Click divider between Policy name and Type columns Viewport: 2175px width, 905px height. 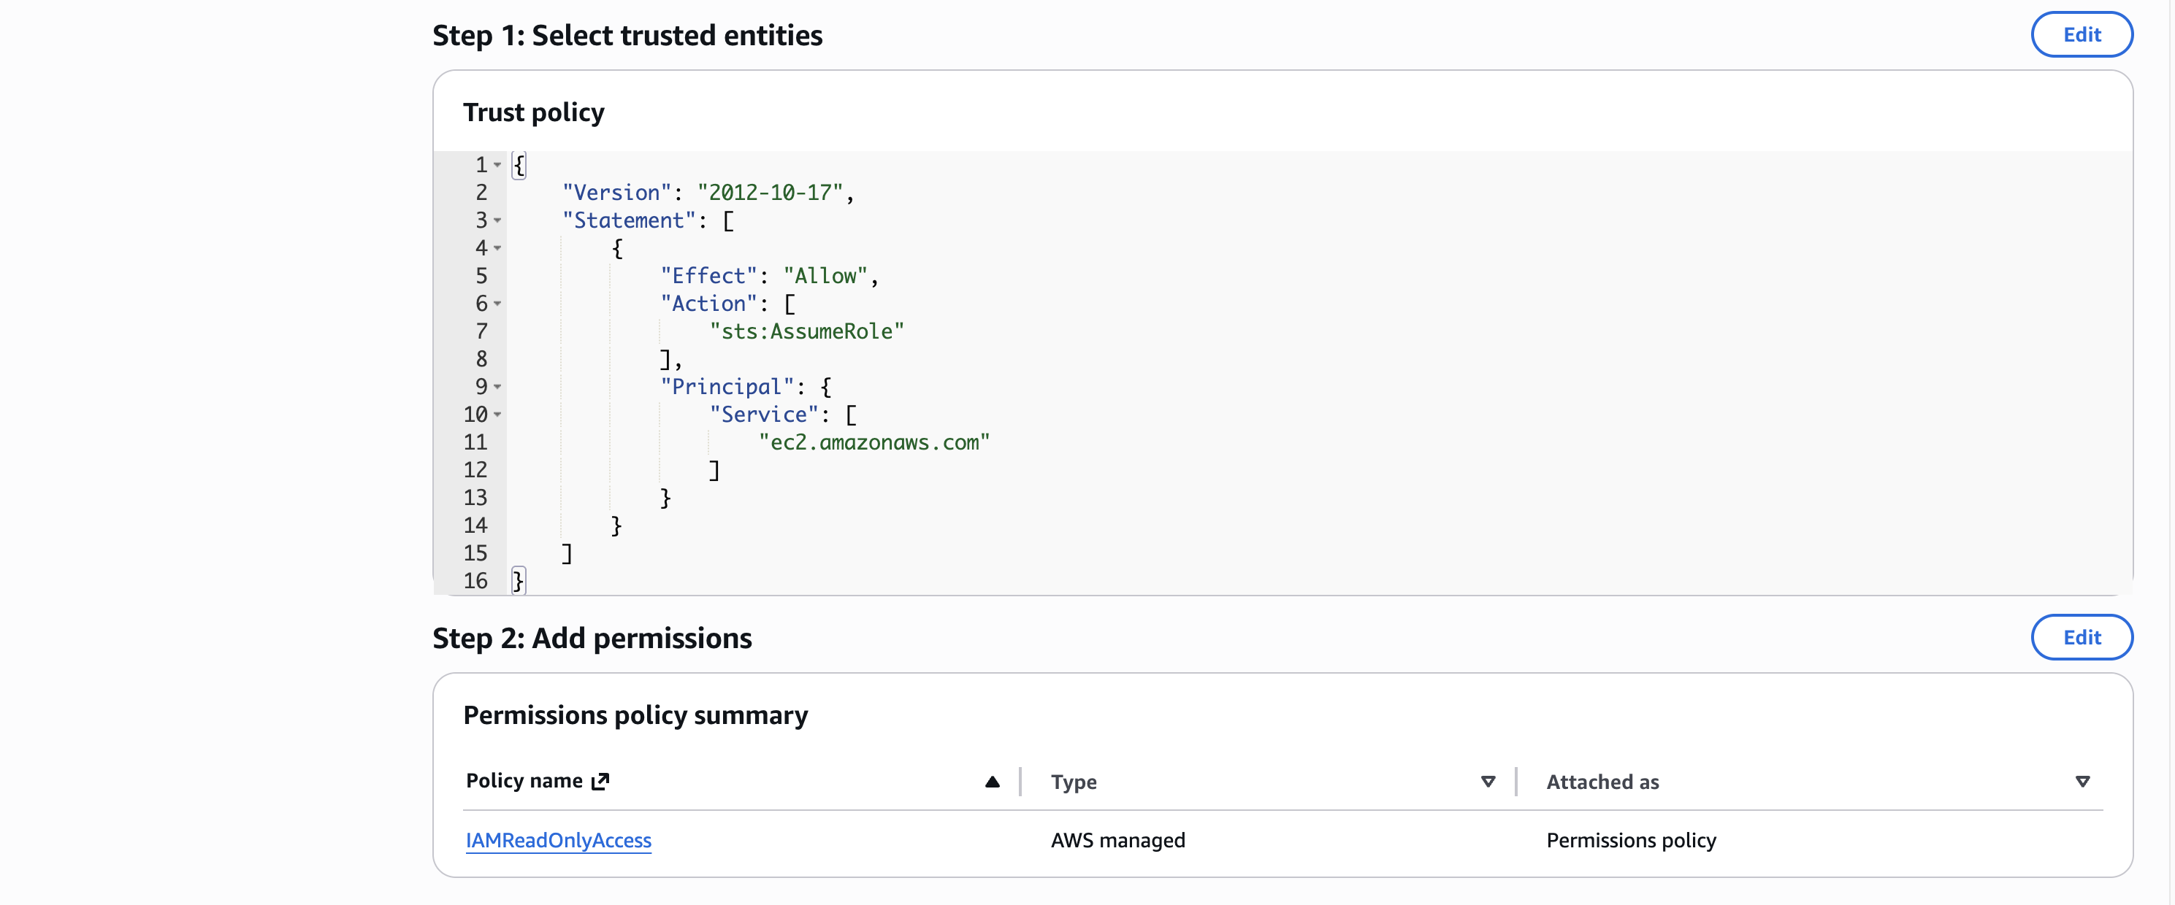click(1020, 782)
